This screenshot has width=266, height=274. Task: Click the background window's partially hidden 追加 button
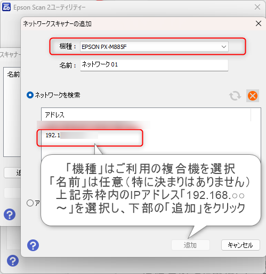click(12, 172)
